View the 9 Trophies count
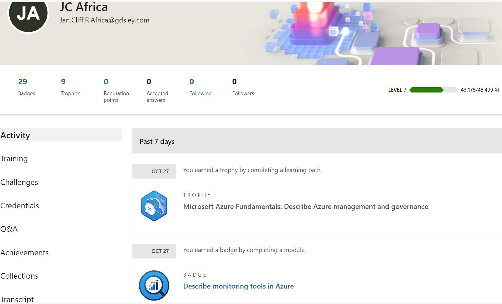Image resolution: width=502 pixels, height=304 pixels. tap(71, 87)
